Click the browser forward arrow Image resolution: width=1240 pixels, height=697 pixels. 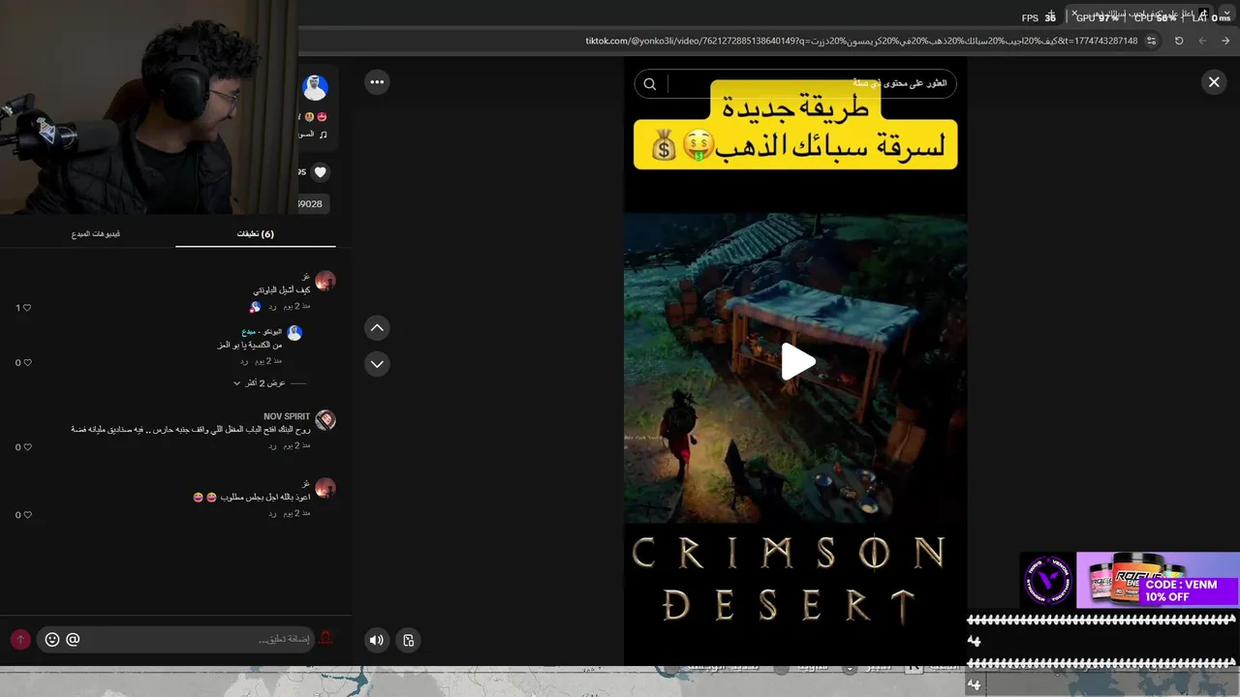pyautogui.click(x=1225, y=41)
